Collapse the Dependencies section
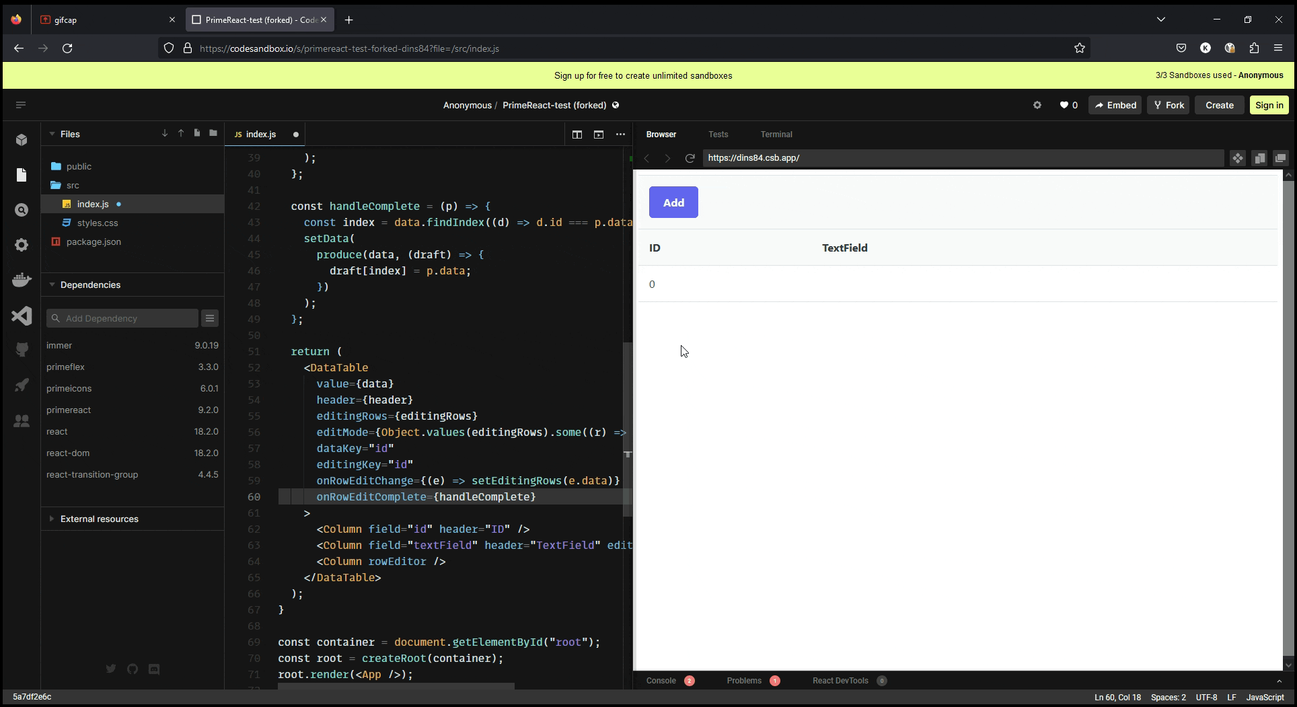Screen dimensions: 1297x707 [x=52, y=285]
